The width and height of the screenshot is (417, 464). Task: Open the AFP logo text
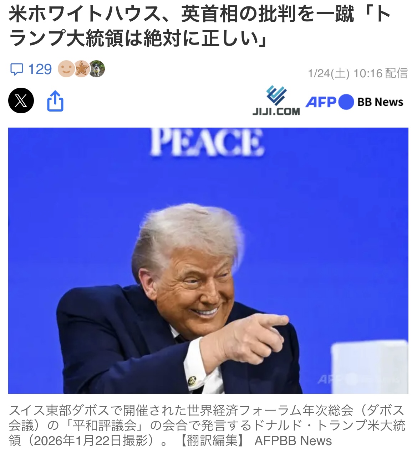pyautogui.click(x=321, y=102)
